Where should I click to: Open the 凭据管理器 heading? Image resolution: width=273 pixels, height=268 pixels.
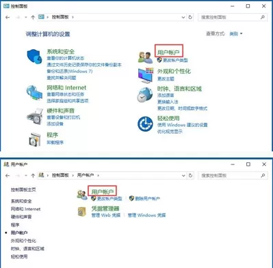(105, 209)
